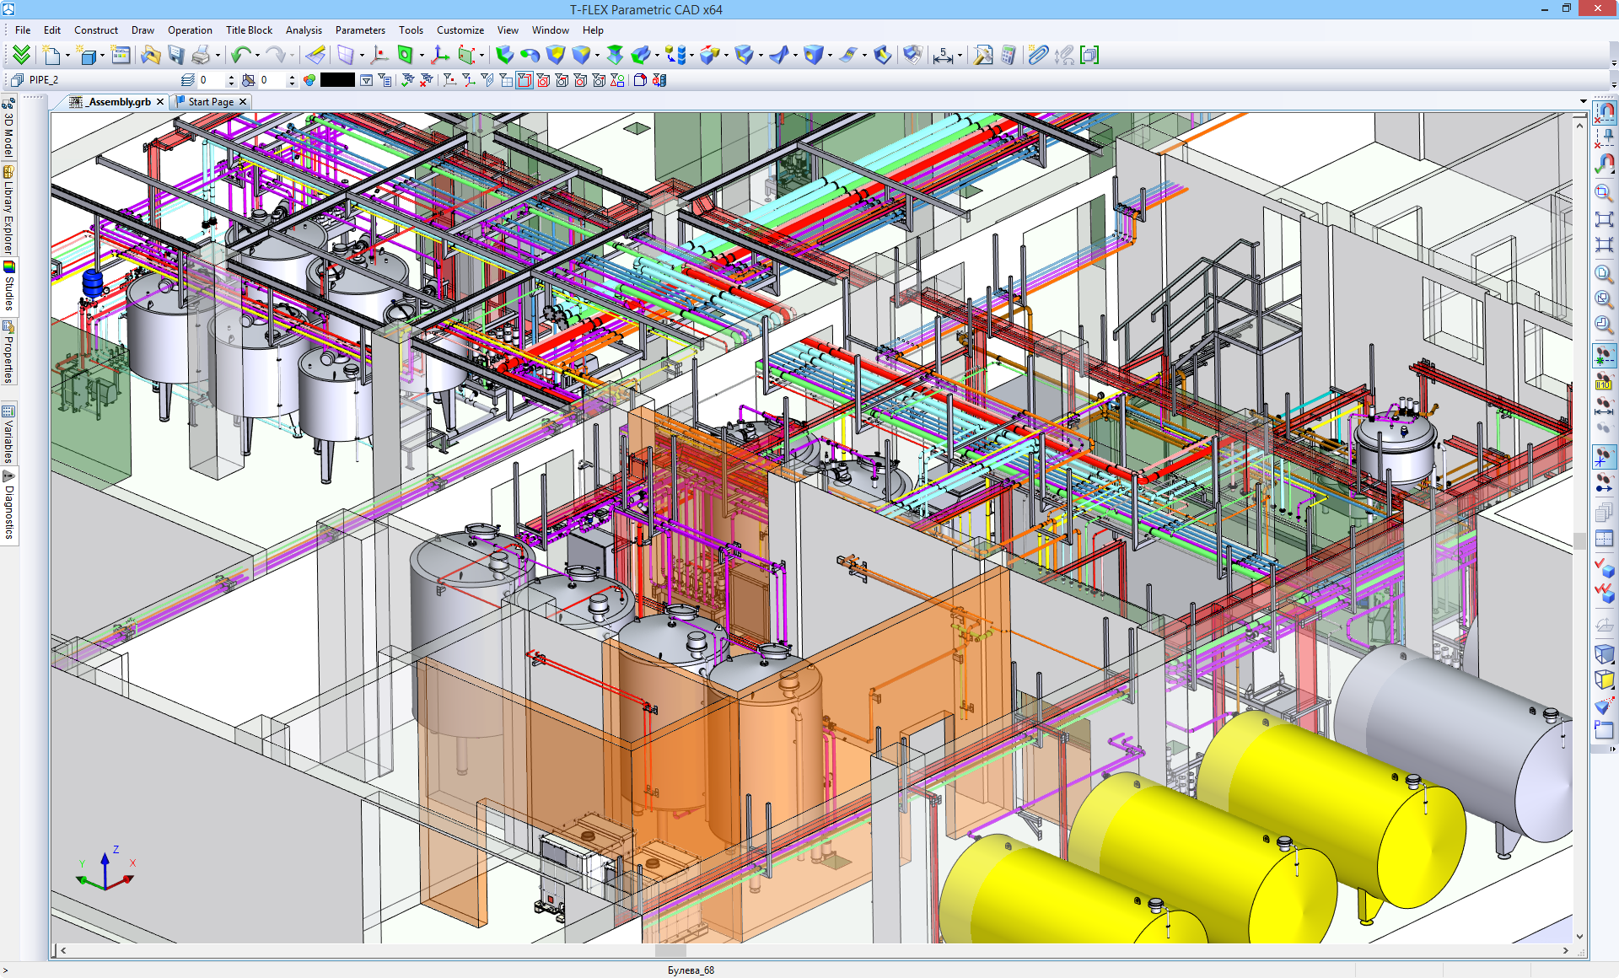Open the dropdown arrow next to New document
This screenshot has width=1619, height=978.
pyautogui.click(x=67, y=56)
